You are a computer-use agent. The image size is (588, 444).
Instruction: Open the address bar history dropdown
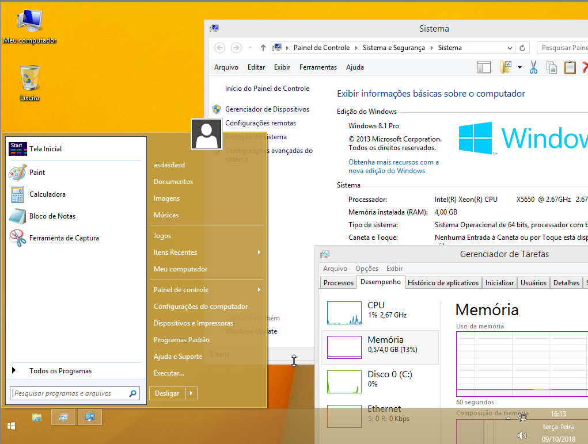pos(510,48)
